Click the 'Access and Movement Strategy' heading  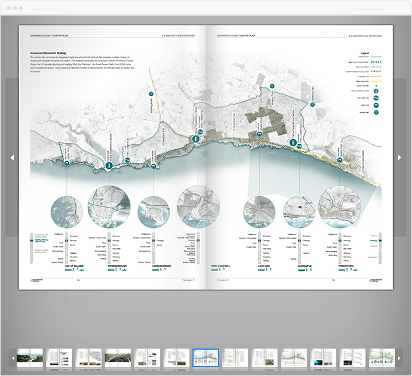48,53
